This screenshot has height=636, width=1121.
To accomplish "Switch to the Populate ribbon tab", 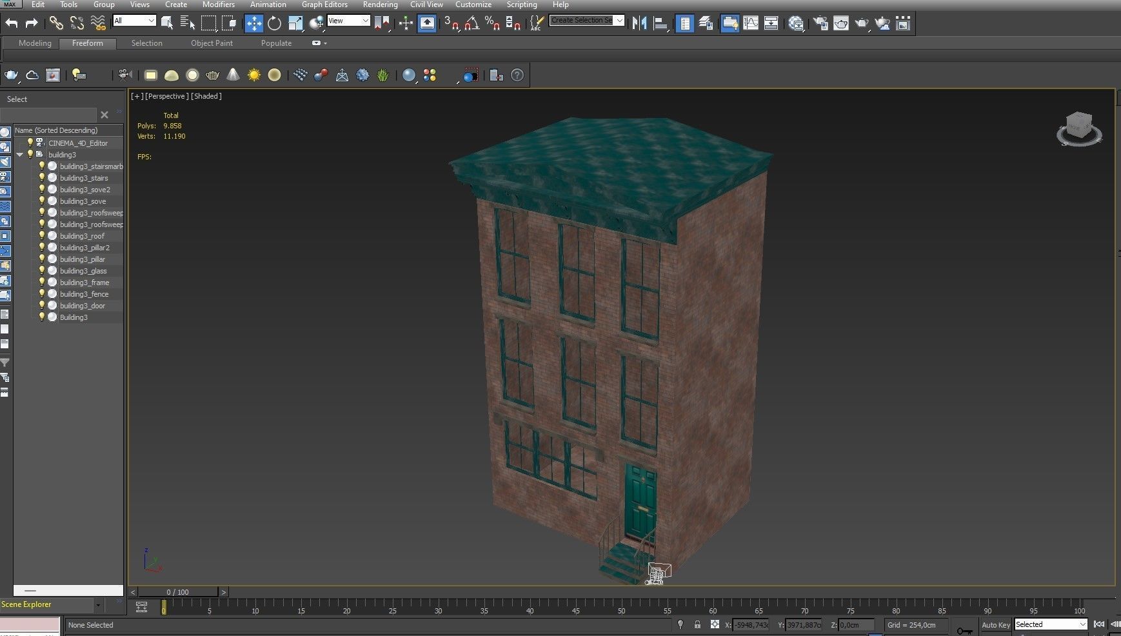I will tap(276, 43).
